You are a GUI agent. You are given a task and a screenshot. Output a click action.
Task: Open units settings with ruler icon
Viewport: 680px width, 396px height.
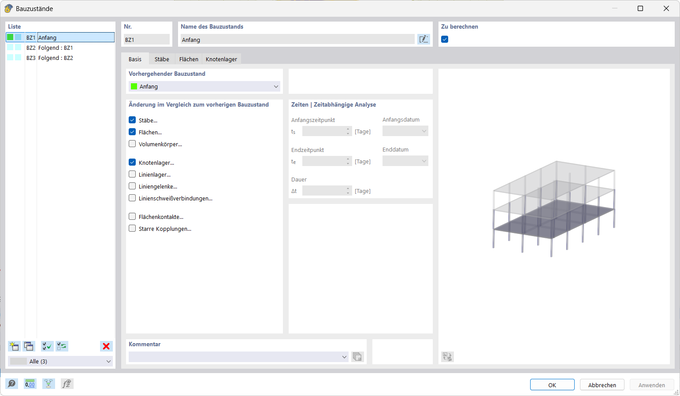pos(30,383)
